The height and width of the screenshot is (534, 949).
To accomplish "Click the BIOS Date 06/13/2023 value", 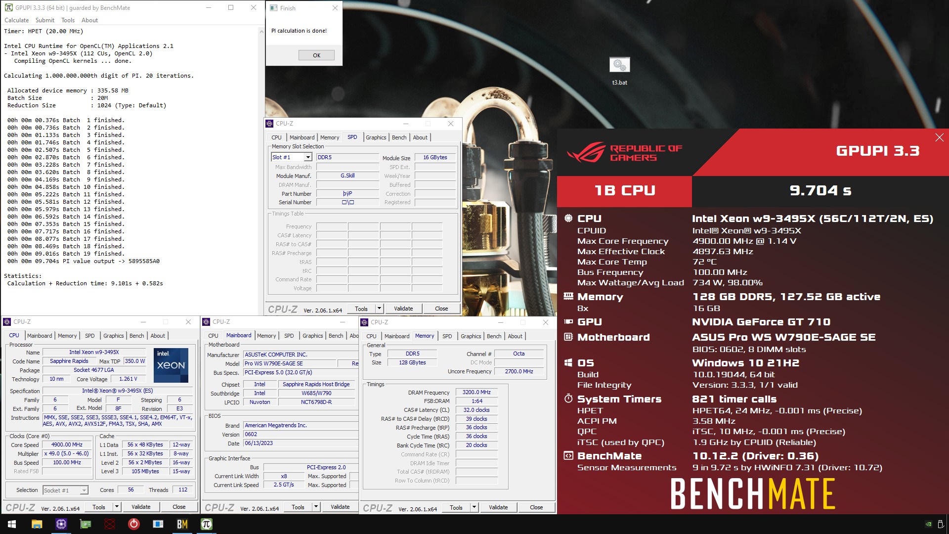I will (x=301, y=444).
